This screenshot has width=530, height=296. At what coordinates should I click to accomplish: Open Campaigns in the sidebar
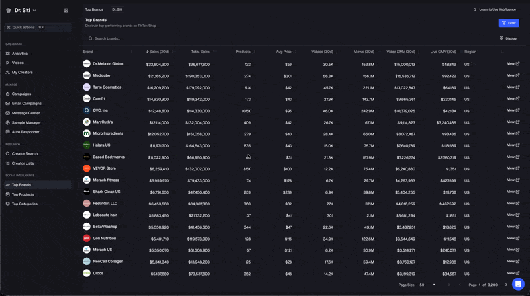pos(21,94)
